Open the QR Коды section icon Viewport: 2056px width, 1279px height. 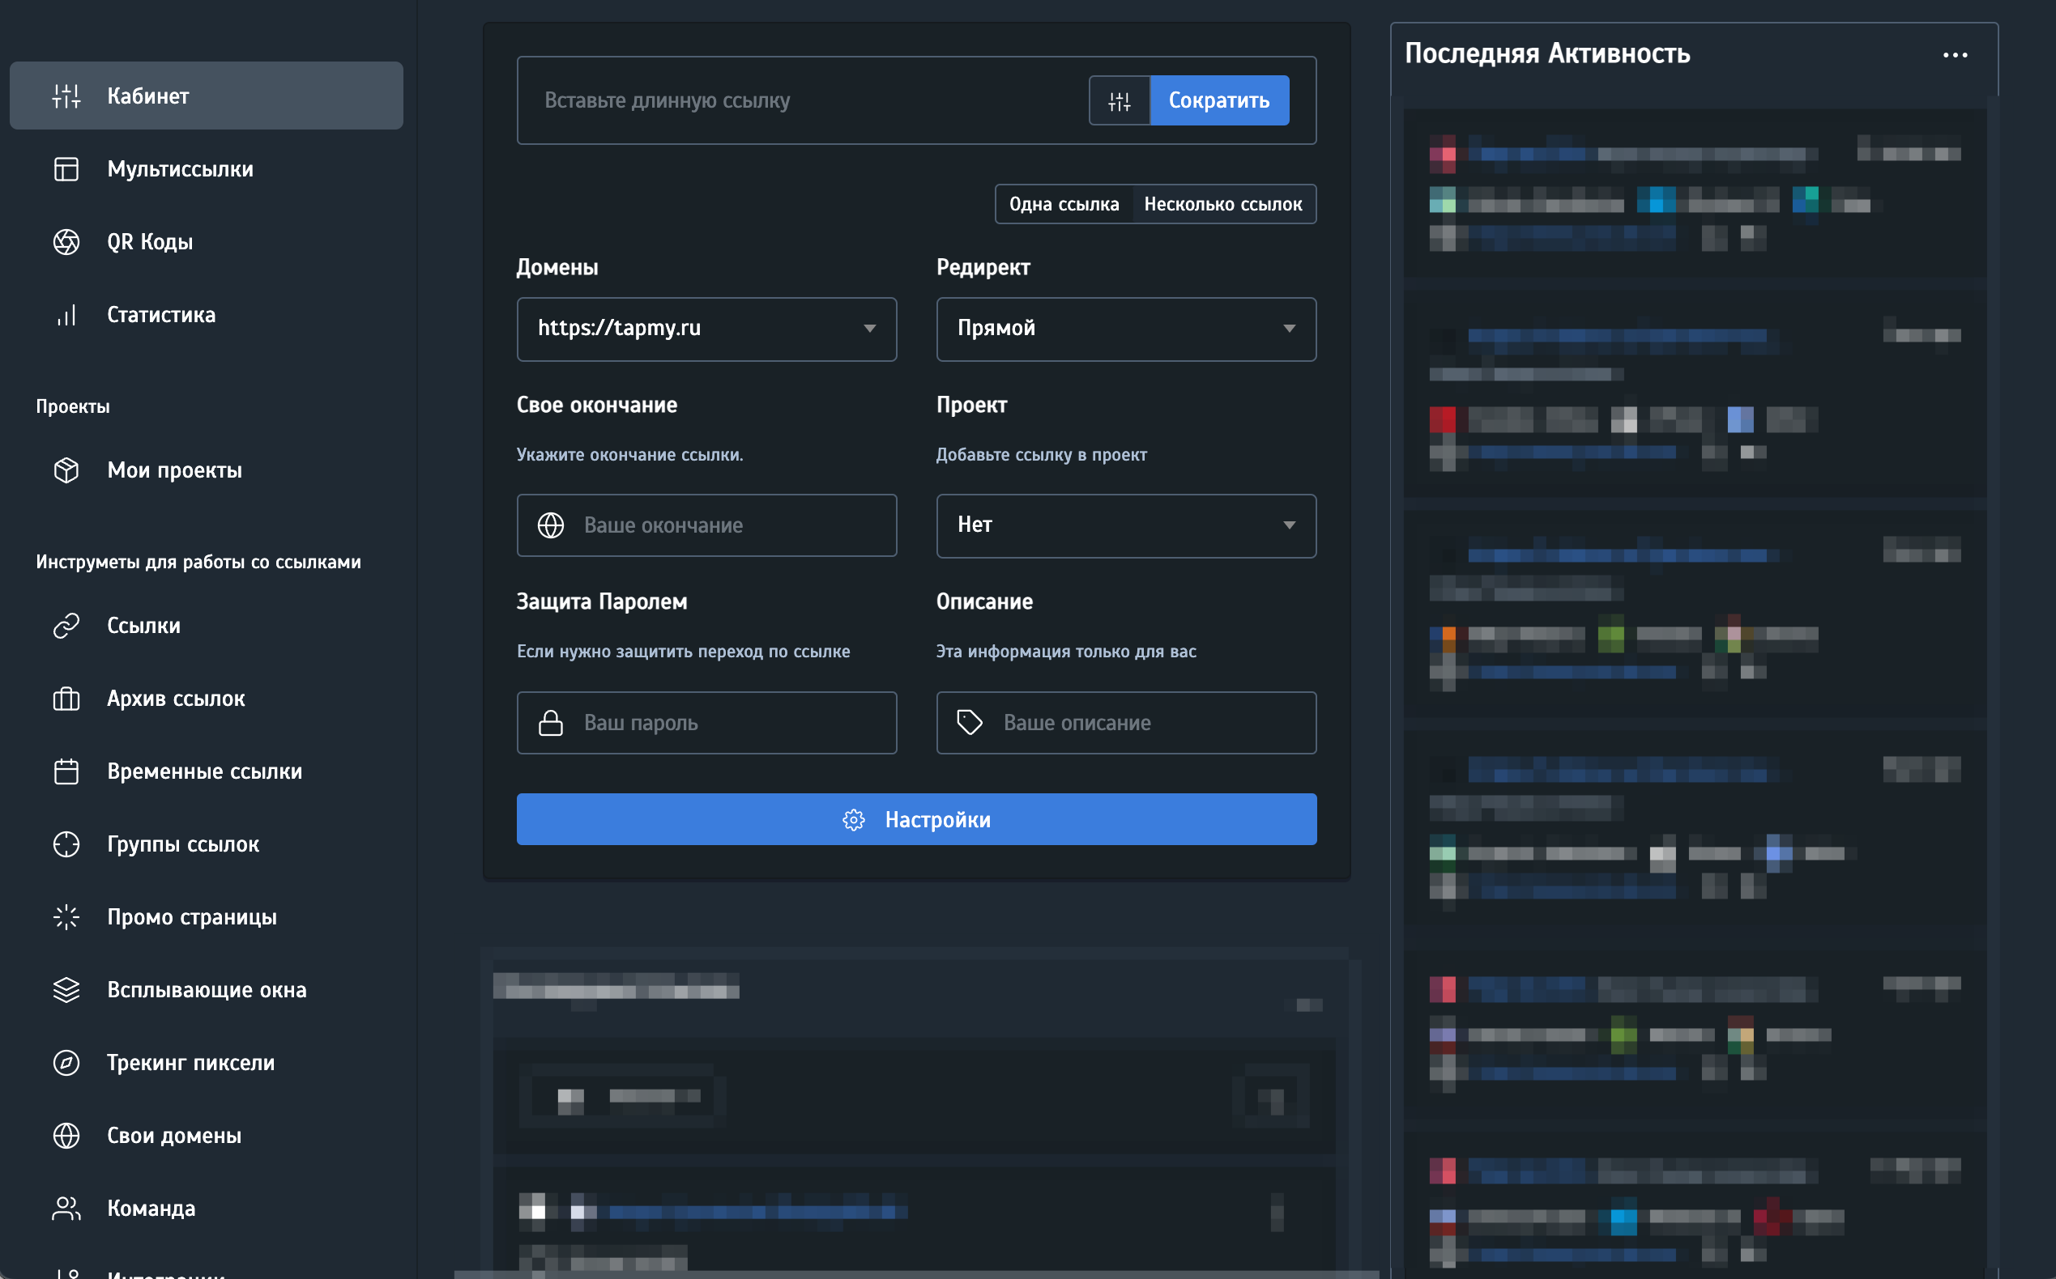tap(66, 242)
